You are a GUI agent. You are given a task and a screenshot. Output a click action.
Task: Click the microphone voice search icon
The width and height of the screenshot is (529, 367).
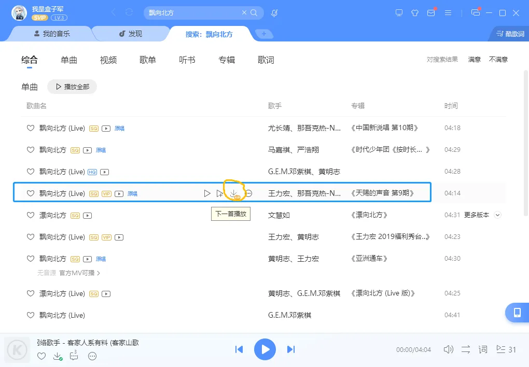click(274, 13)
